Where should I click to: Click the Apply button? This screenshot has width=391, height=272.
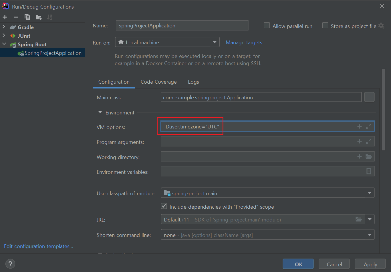point(370,264)
